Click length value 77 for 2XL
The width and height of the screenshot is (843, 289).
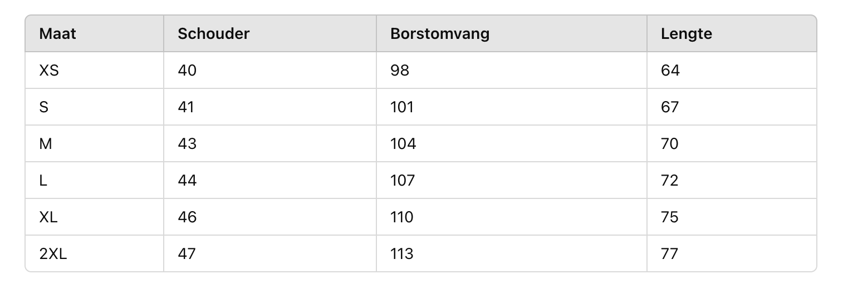pyautogui.click(x=670, y=254)
